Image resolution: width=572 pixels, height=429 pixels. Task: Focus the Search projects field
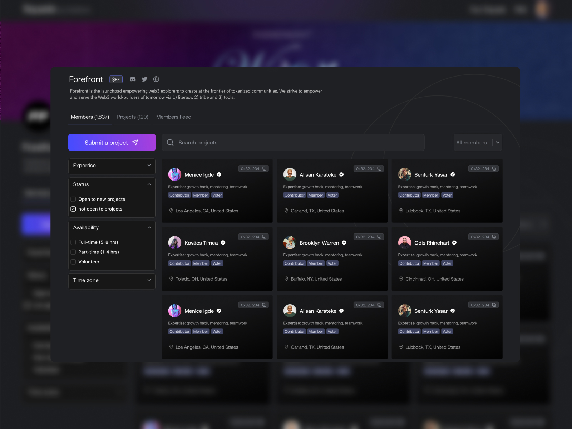pos(293,143)
